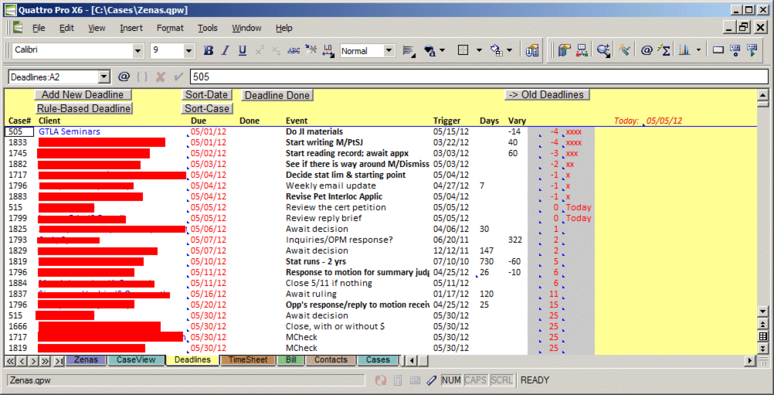Click the chart insert icon

point(684,51)
